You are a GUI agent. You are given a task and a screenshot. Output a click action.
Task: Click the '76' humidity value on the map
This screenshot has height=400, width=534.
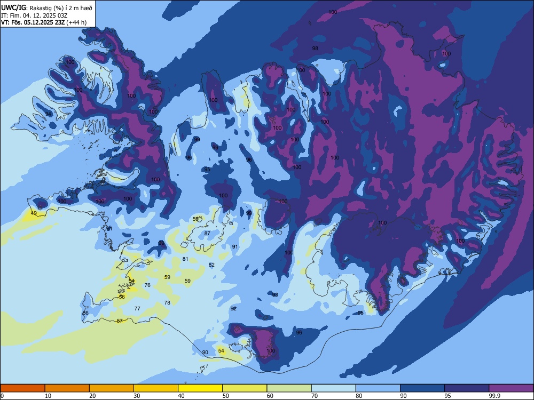pos(147,285)
